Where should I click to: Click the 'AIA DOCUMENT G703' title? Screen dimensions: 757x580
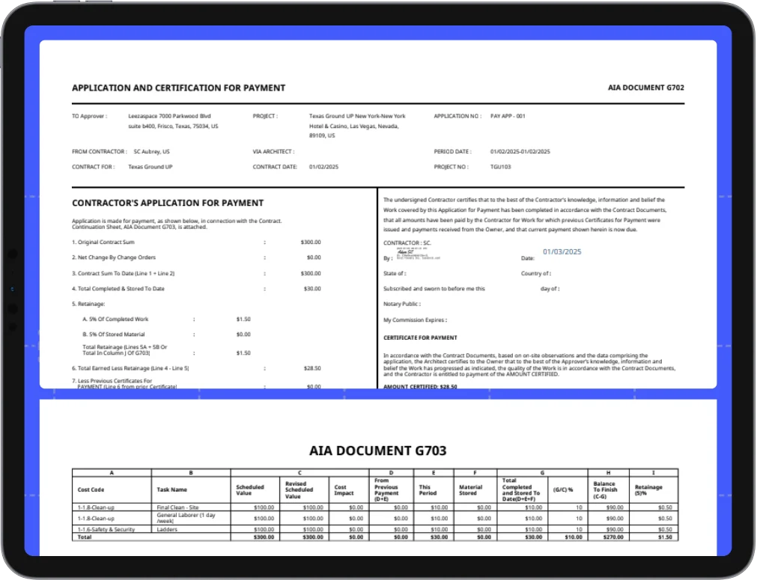[x=378, y=451]
